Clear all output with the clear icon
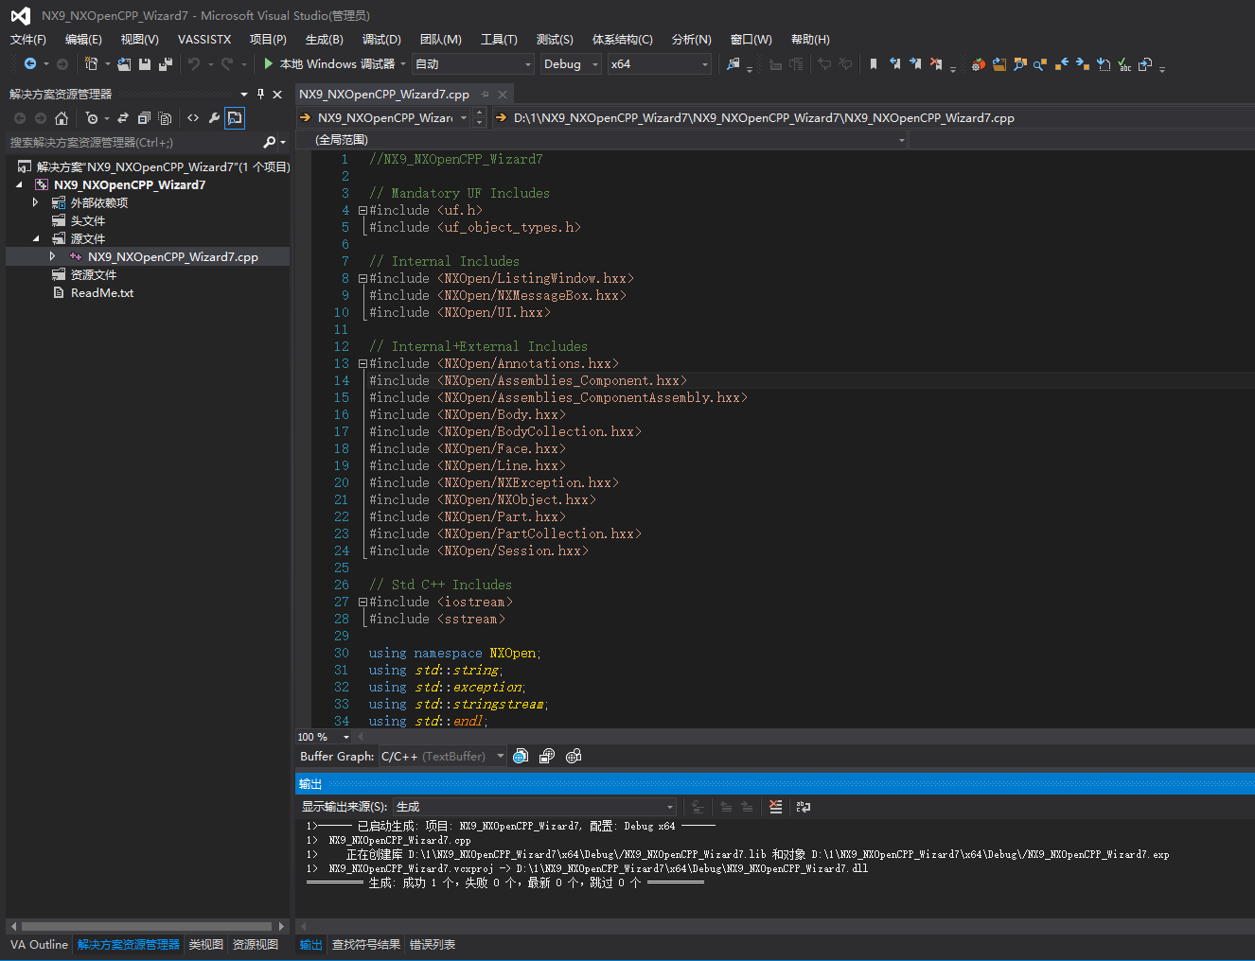The width and height of the screenshot is (1255, 961). [x=776, y=807]
